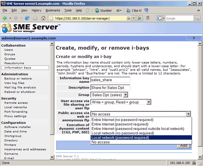Click the toolbar overflow chevron
The height and width of the screenshot is (166, 203).
click(199, 10)
